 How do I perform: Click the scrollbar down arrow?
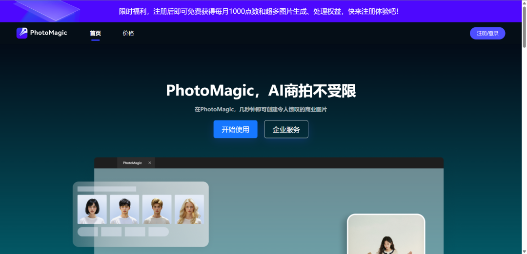click(524, 251)
